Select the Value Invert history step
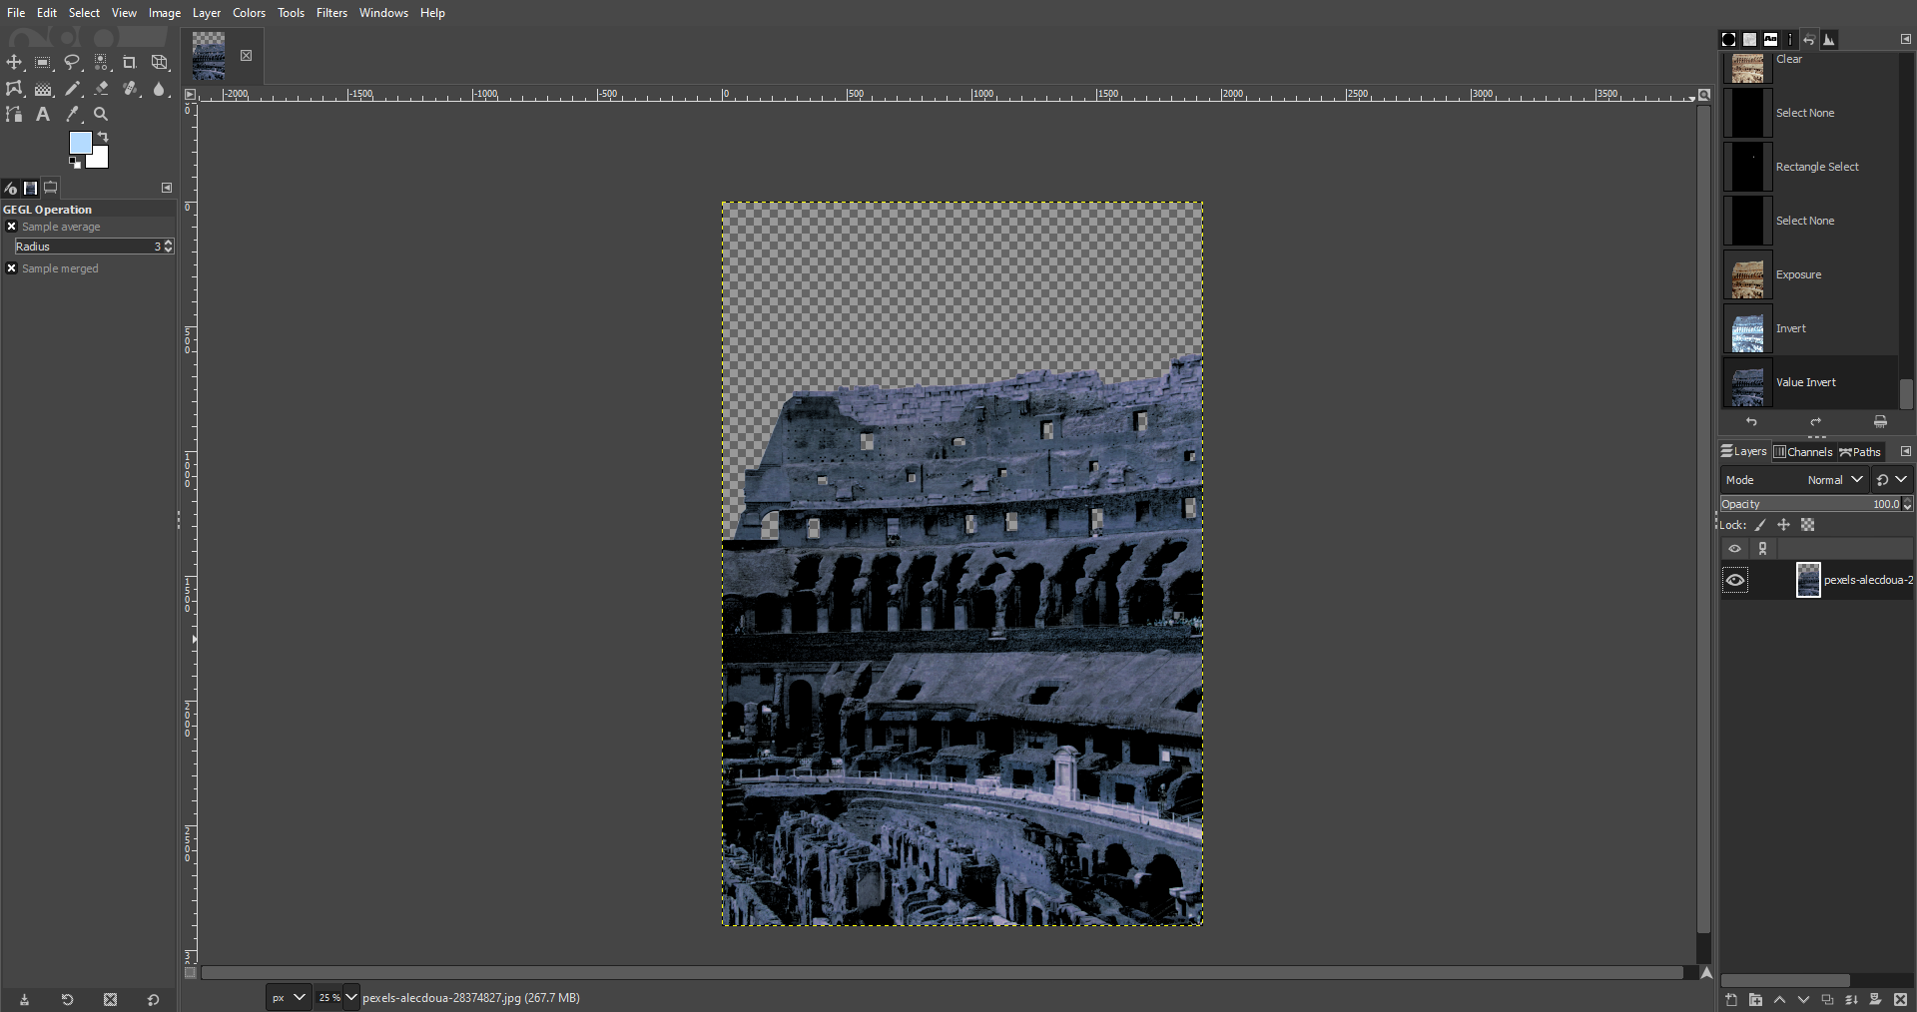 click(x=1809, y=382)
